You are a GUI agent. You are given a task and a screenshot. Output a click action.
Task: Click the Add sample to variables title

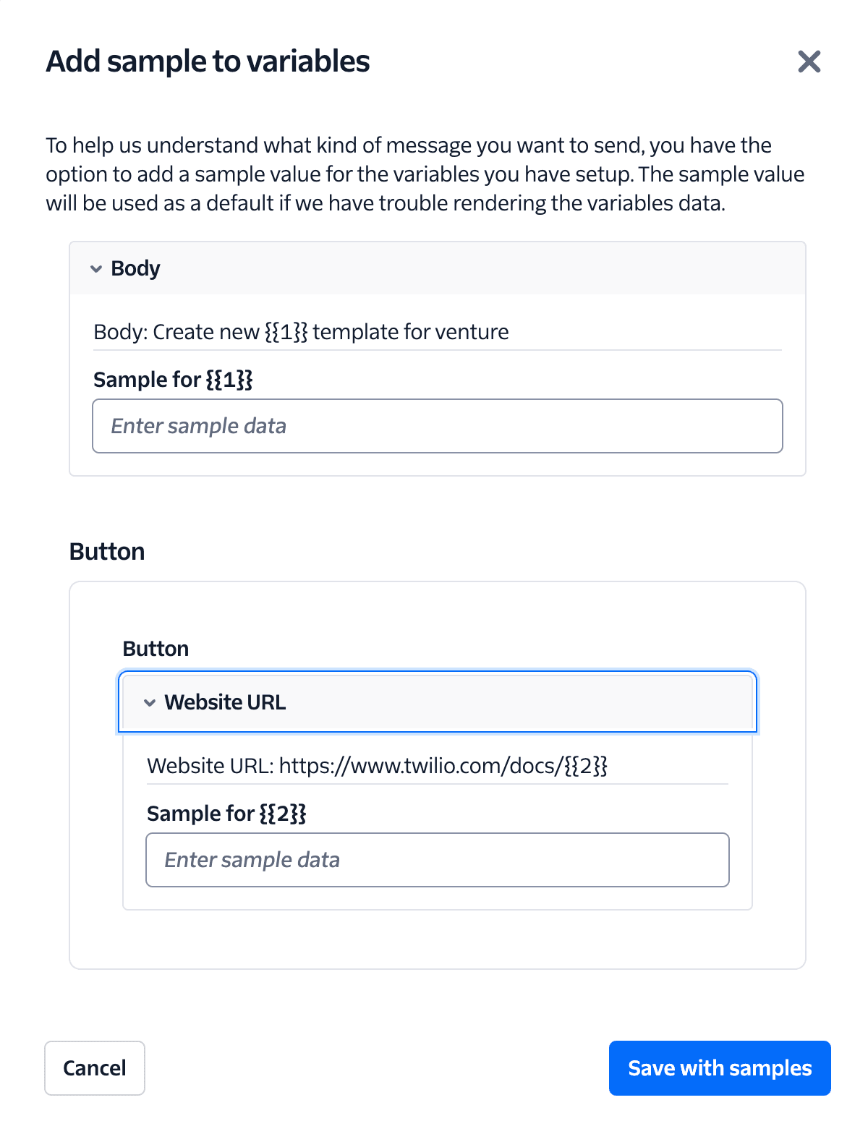208,61
